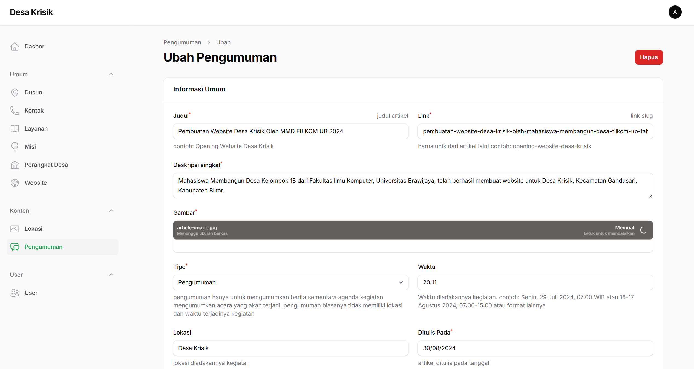The height and width of the screenshot is (369, 694).
Task: Open the user avatar menu 'A'
Action: (x=675, y=12)
